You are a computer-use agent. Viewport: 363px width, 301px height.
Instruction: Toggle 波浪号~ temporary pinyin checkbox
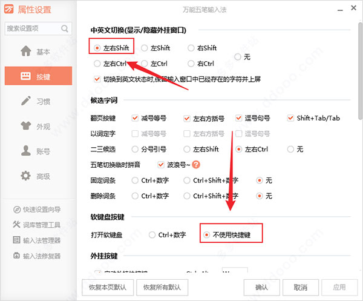[161, 165]
